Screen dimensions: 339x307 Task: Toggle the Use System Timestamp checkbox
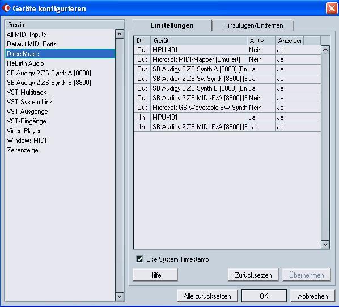pos(139,259)
